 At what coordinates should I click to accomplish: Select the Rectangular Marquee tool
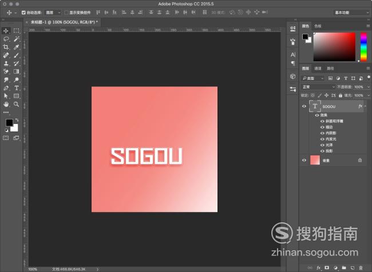(x=16, y=30)
